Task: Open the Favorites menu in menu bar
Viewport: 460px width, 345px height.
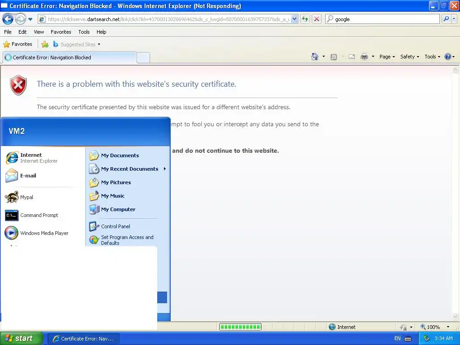Action: point(61,32)
